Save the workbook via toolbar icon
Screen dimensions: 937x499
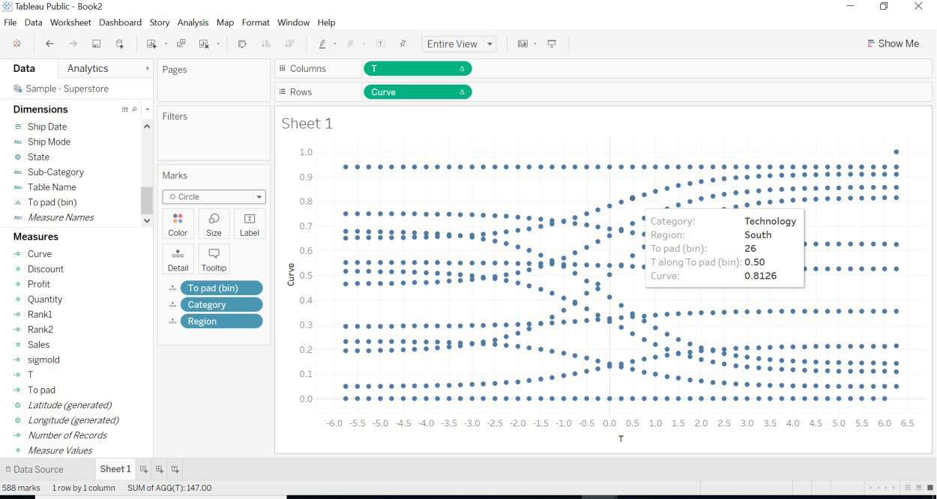tap(97, 43)
